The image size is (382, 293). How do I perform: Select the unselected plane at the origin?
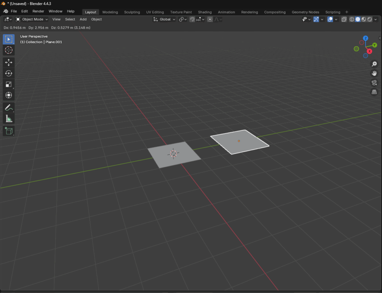coord(174,155)
